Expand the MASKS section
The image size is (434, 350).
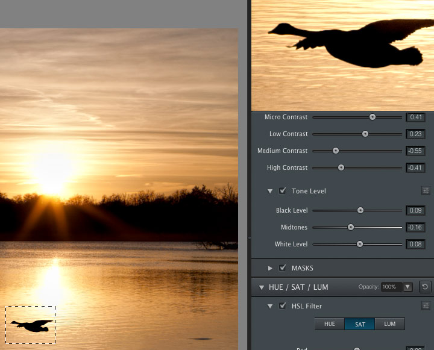coord(270,268)
